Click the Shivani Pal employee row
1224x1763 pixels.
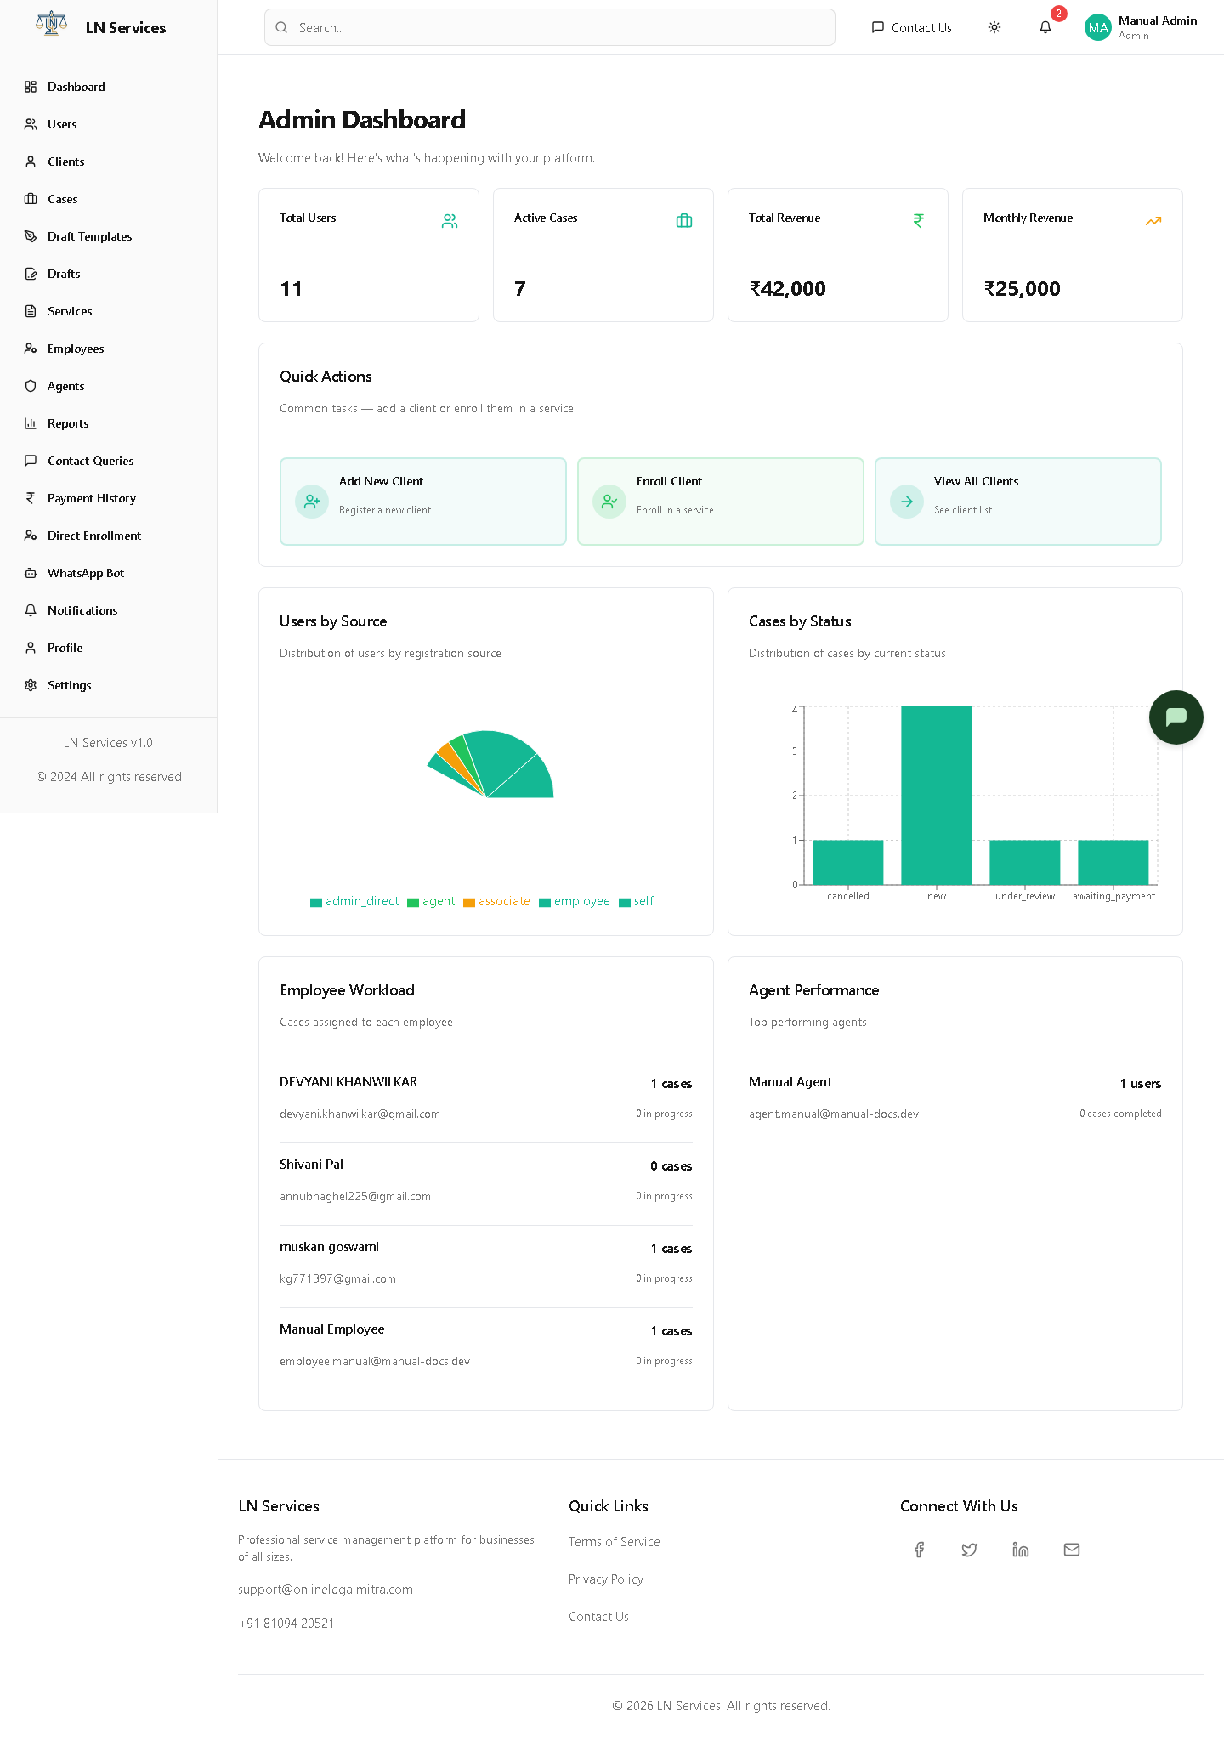[486, 1180]
